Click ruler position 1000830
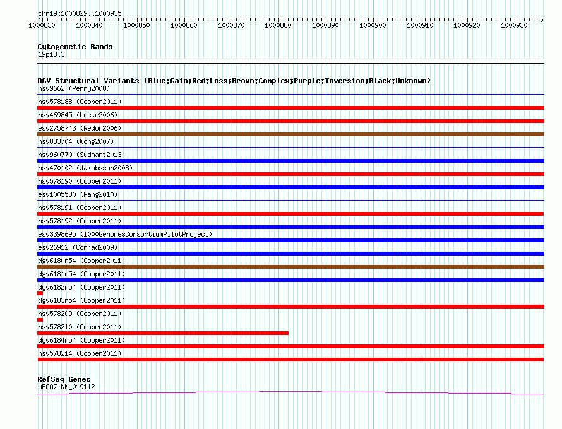This screenshot has width=562, height=429. coord(42,25)
